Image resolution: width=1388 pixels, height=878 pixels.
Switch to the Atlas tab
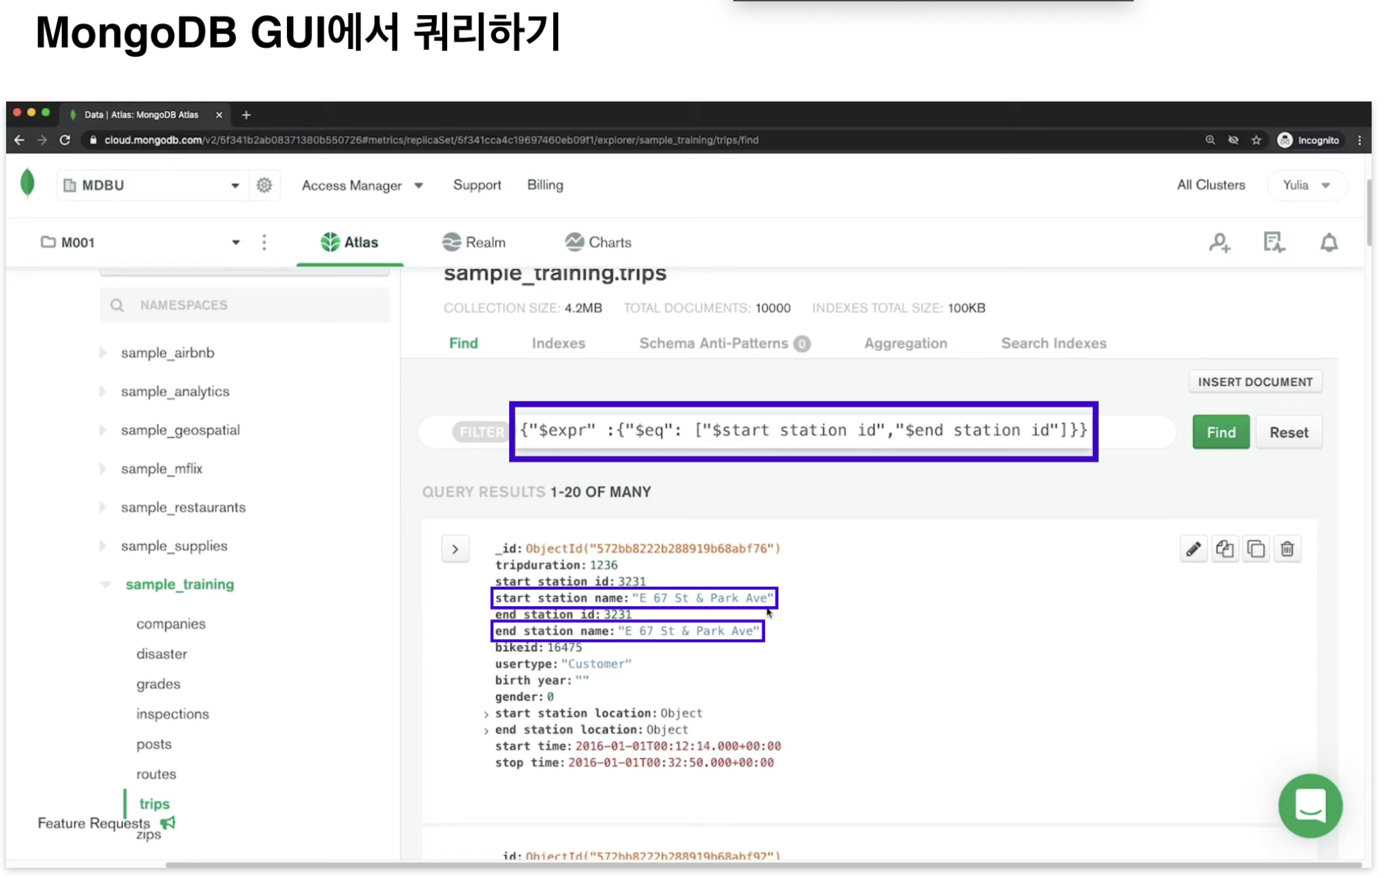pos(350,243)
